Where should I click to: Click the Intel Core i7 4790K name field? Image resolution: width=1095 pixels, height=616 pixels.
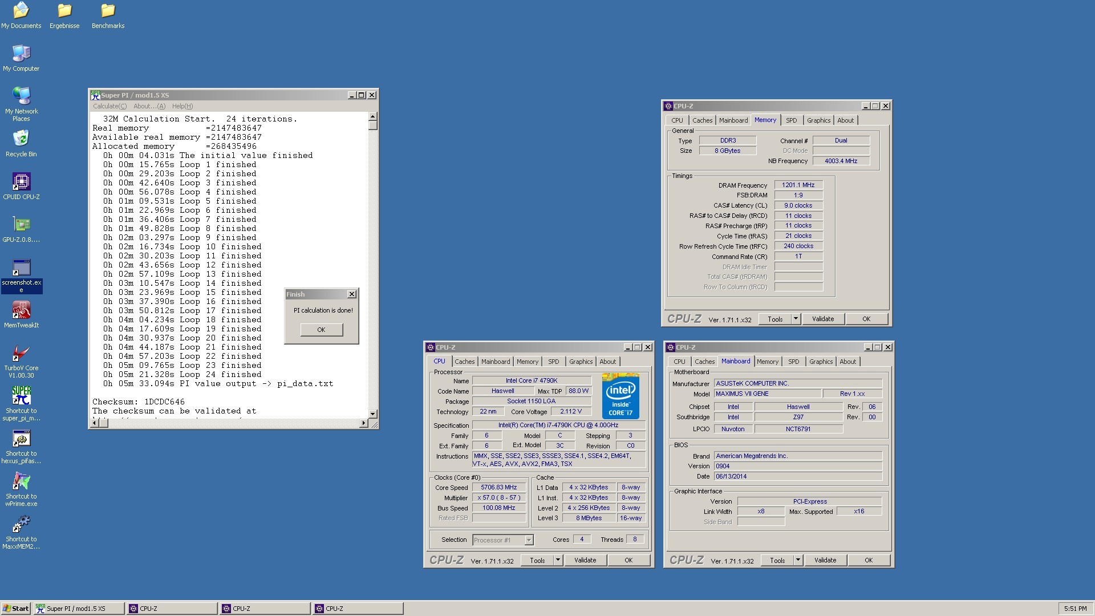coord(532,381)
